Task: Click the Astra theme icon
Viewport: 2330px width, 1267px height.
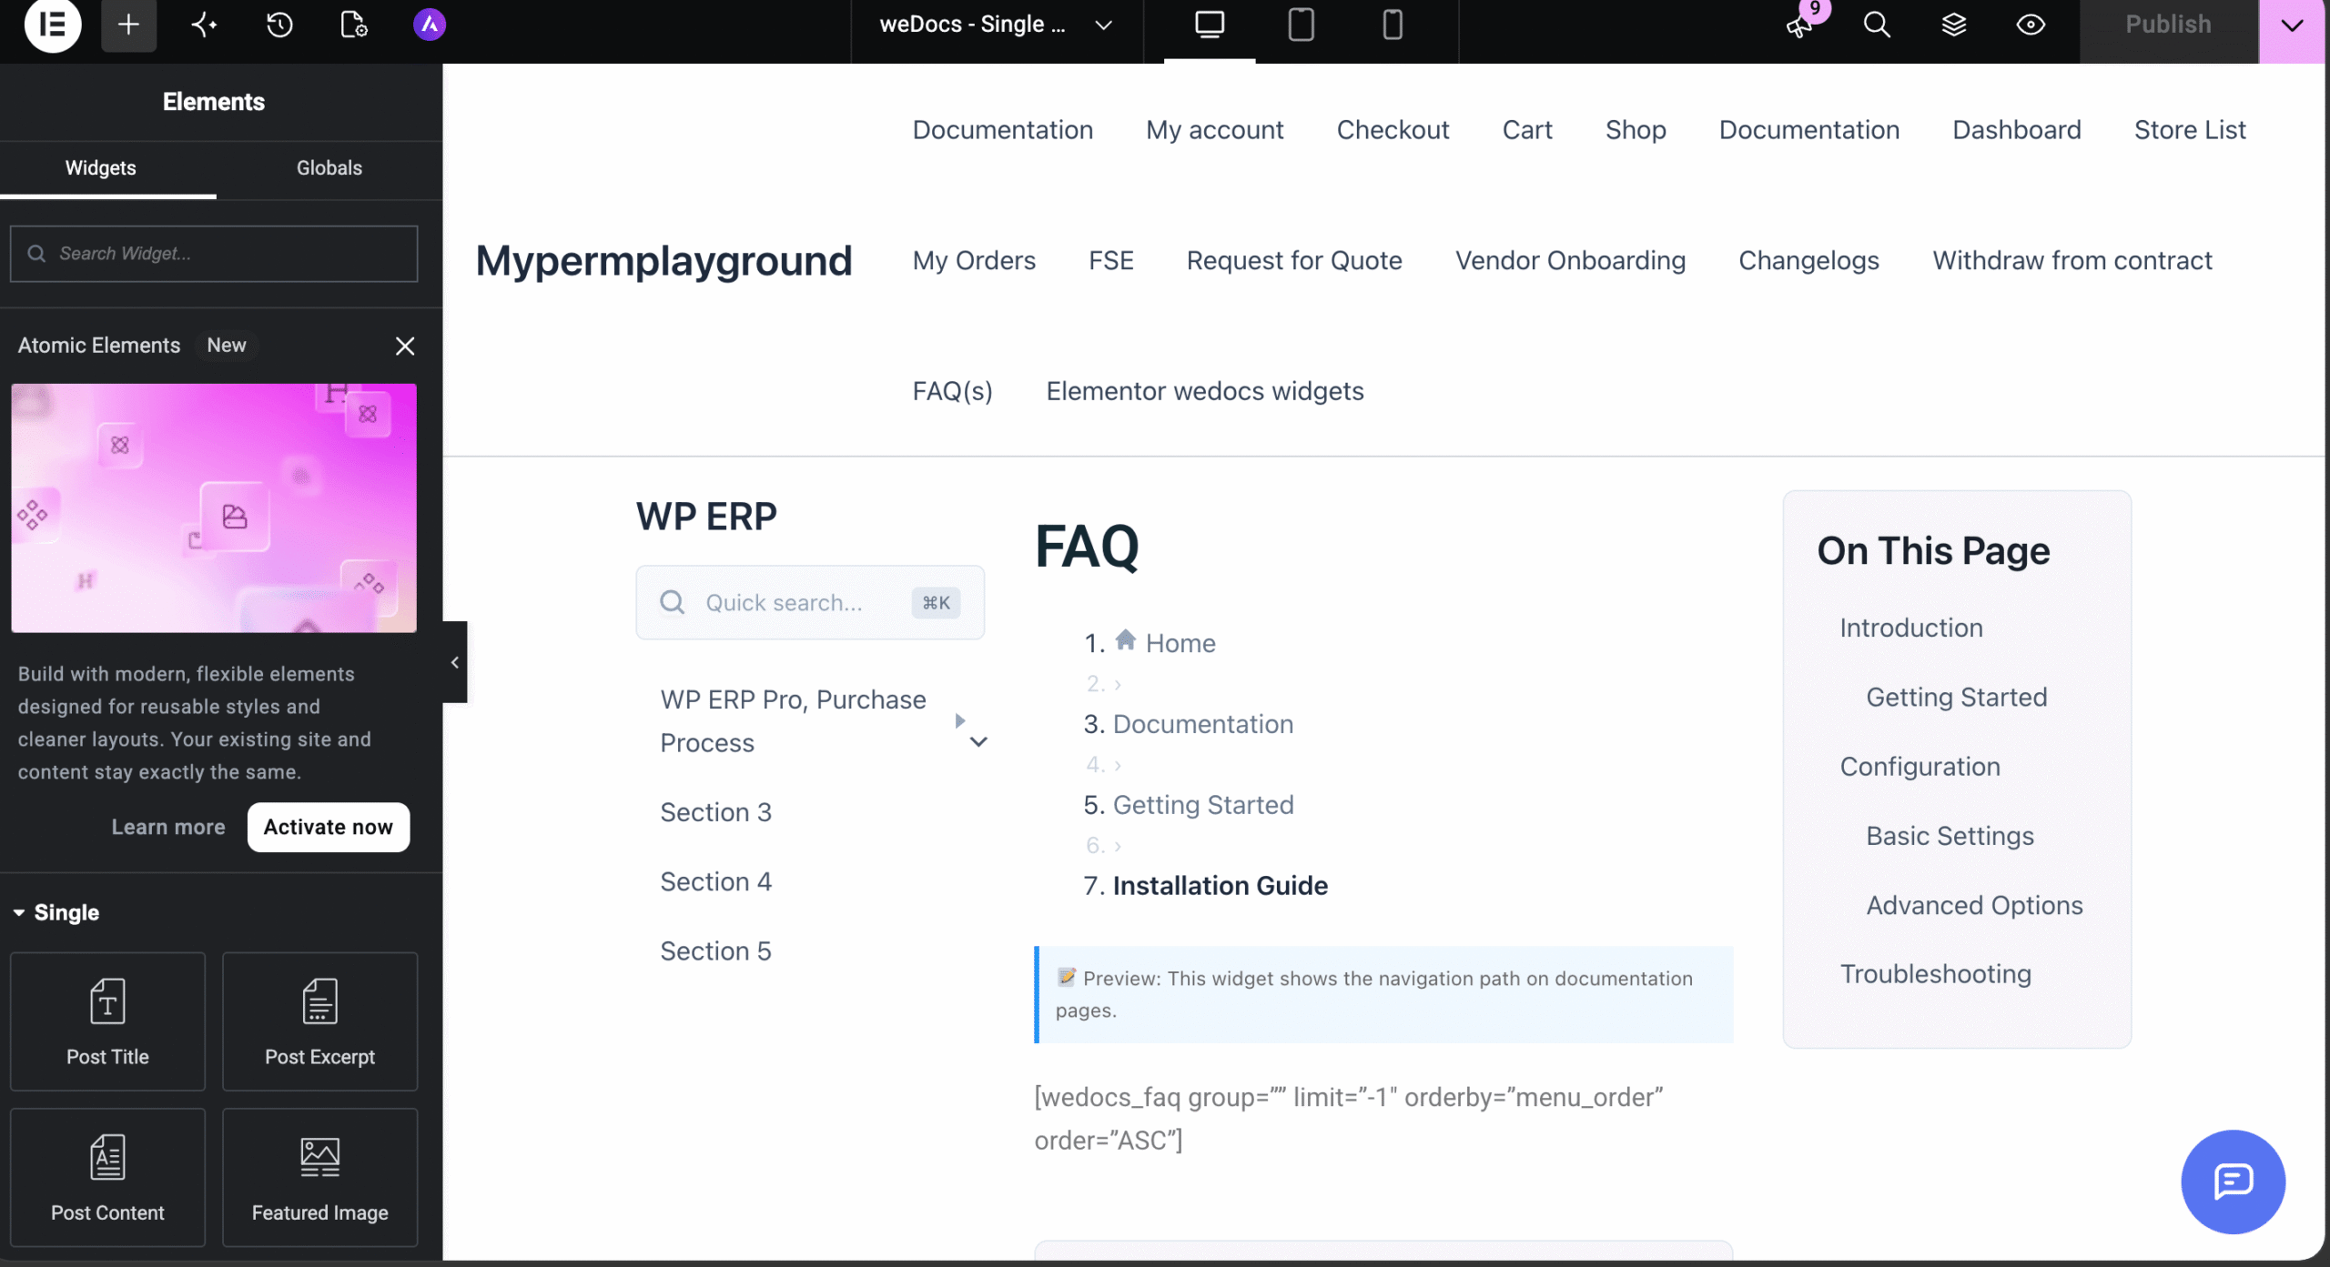Action: pyautogui.click(x=430, y=25)
